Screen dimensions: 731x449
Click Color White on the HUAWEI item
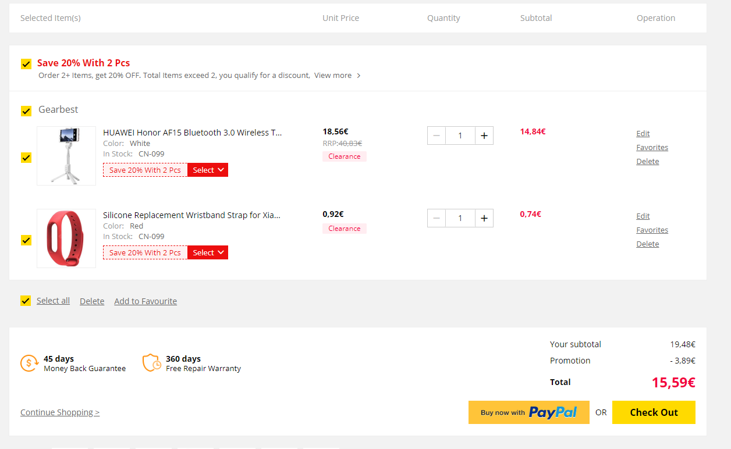coord(126,143)
